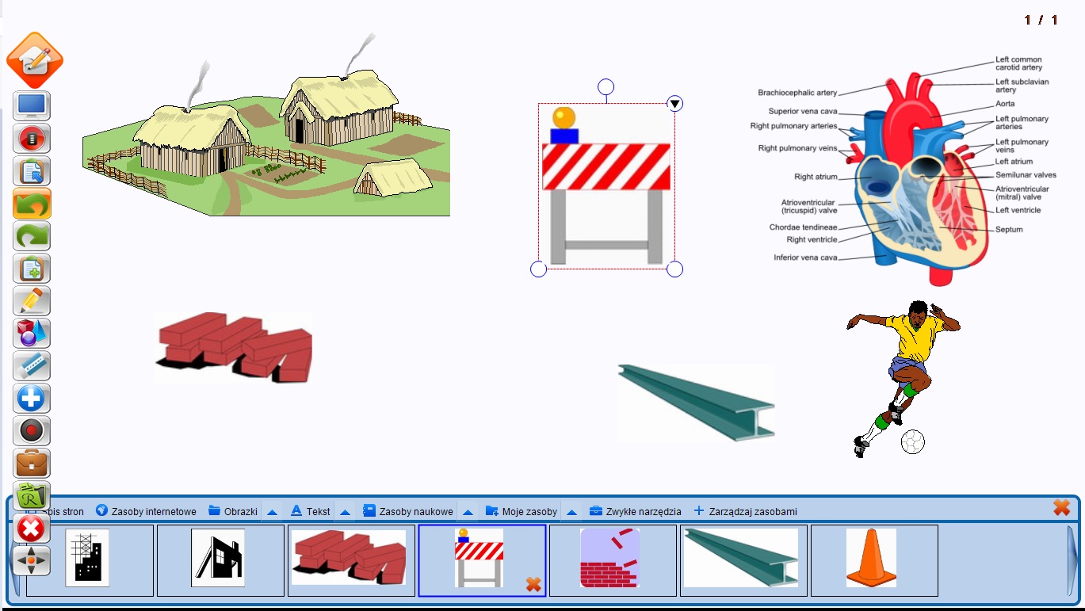The width and height of the screenshot is (1085, 611).
Task: Click the red record button icon
Action: [32, 431]
